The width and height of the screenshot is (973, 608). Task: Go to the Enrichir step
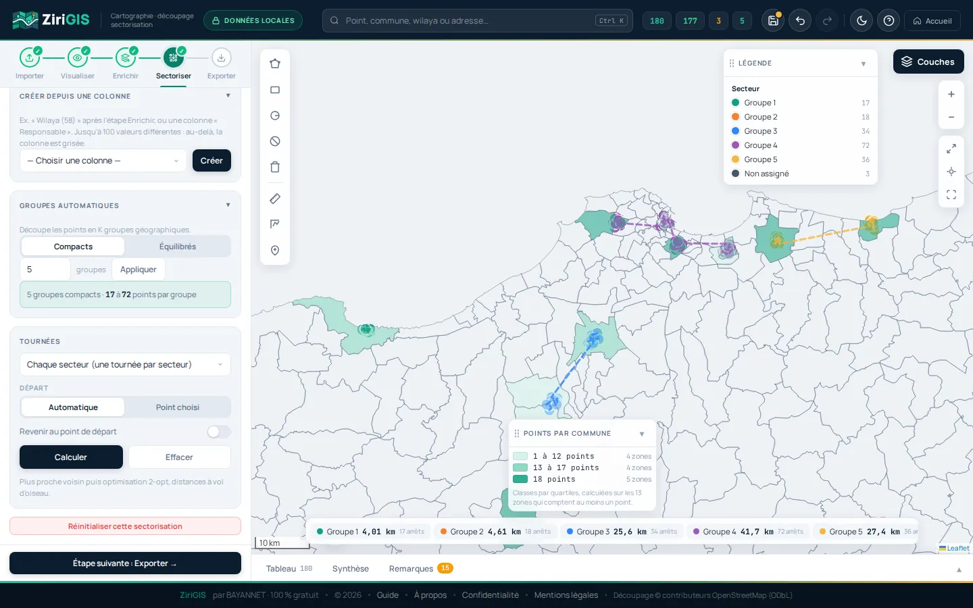(126, 64)
